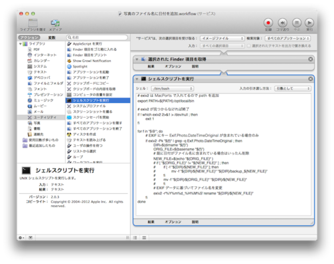Select the プレゼンテーション category
The height and width of the screenshot is (264, 334).
click(48, 95)
